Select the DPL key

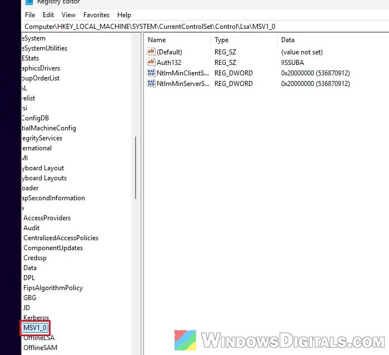point(29,278)
